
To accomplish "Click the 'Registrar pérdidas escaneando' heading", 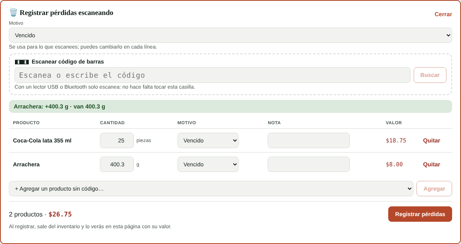I will click(66, 13).
